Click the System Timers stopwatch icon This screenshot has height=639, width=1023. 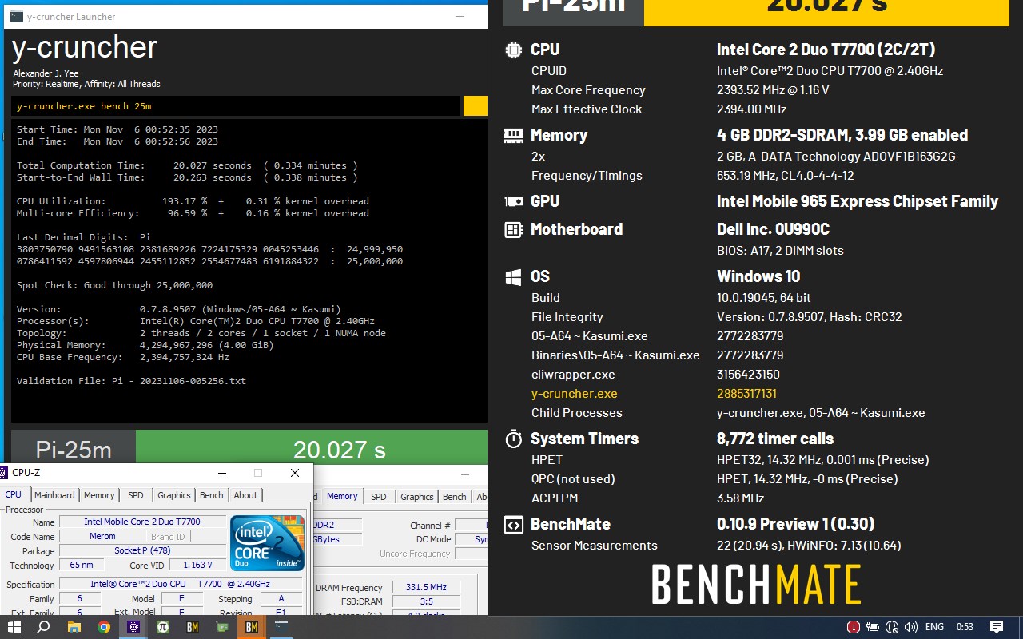pyautogui.click(x=513, y=439)
